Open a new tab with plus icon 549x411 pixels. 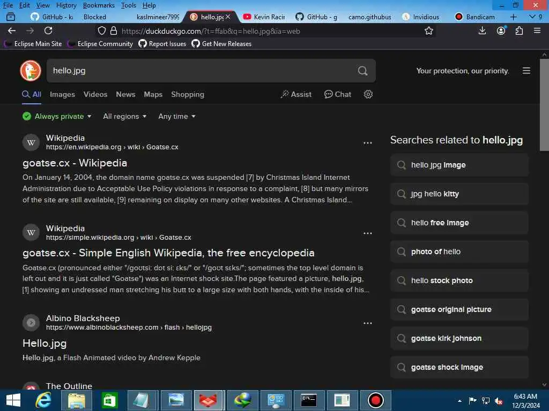click(x=514, y=17)
